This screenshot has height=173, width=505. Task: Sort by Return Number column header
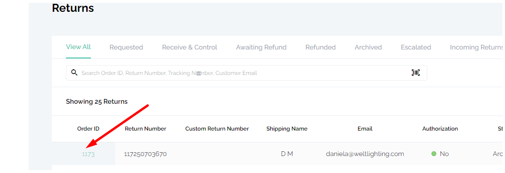(x=146, y=129)
